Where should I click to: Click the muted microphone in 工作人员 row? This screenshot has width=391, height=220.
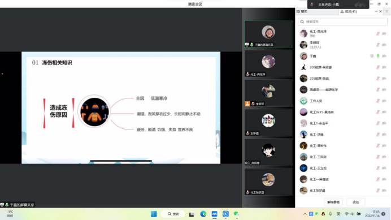point(378,101)
